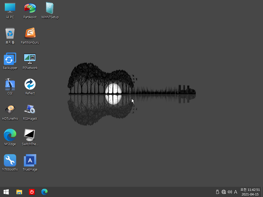Screen dimensions: 263x197
Task: Open the TrueImage desktop shortcut
Action: [x=30, y=163]
